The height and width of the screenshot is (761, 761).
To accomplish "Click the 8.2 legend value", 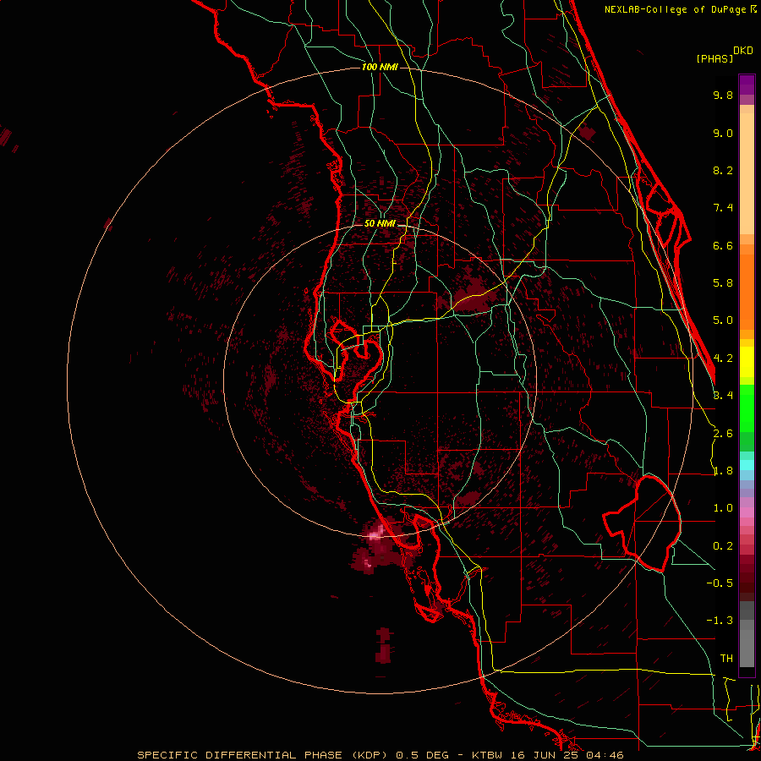I will click(x=723, y=170).
